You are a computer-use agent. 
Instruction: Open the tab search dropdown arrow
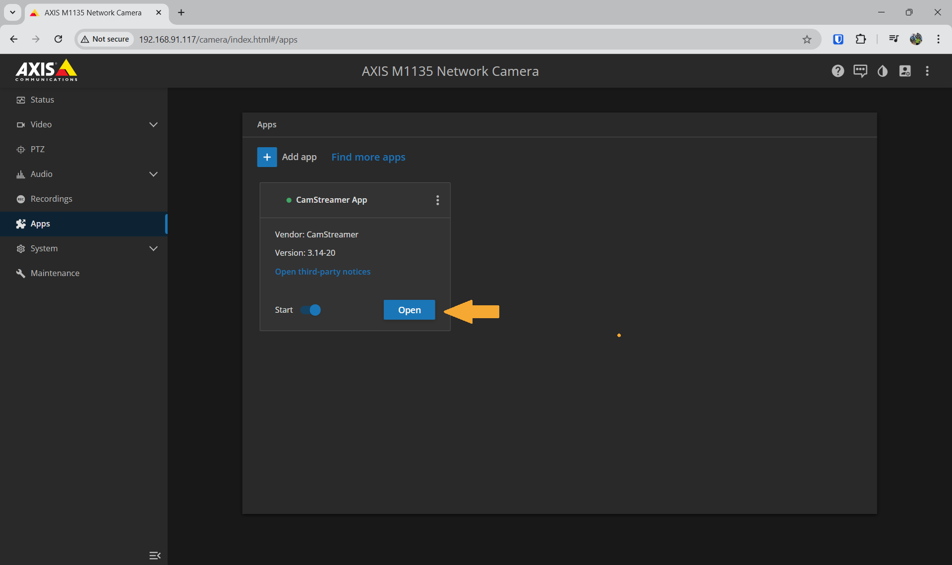(12, 12)
